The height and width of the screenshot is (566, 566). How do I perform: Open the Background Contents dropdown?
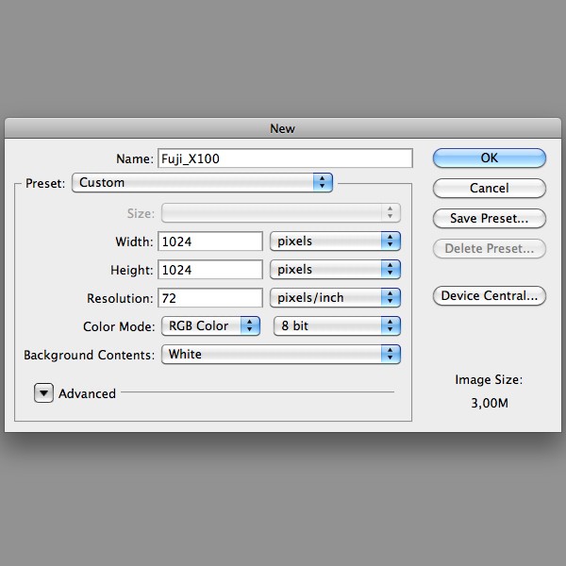coord(281,354)
